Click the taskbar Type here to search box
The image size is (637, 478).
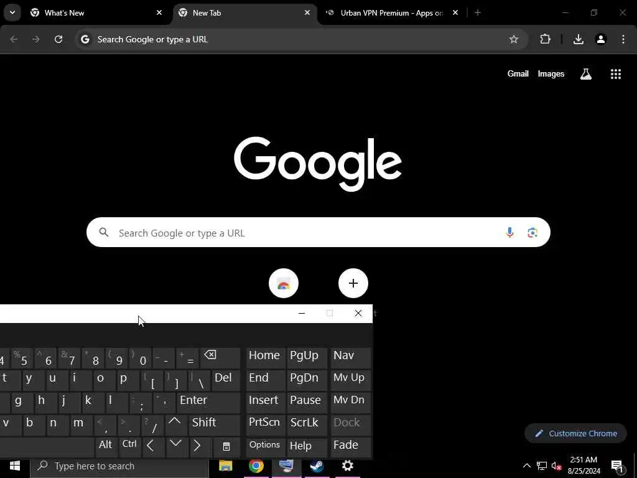click(119, 466)
